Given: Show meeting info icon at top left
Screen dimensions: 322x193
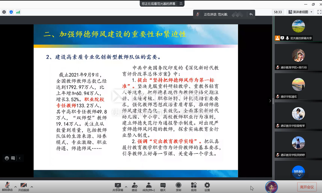Looking at the screenshot, I should (x=4, y=12).
